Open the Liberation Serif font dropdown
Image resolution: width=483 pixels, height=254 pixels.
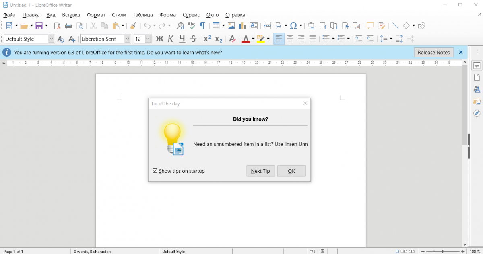click(128, 39)
